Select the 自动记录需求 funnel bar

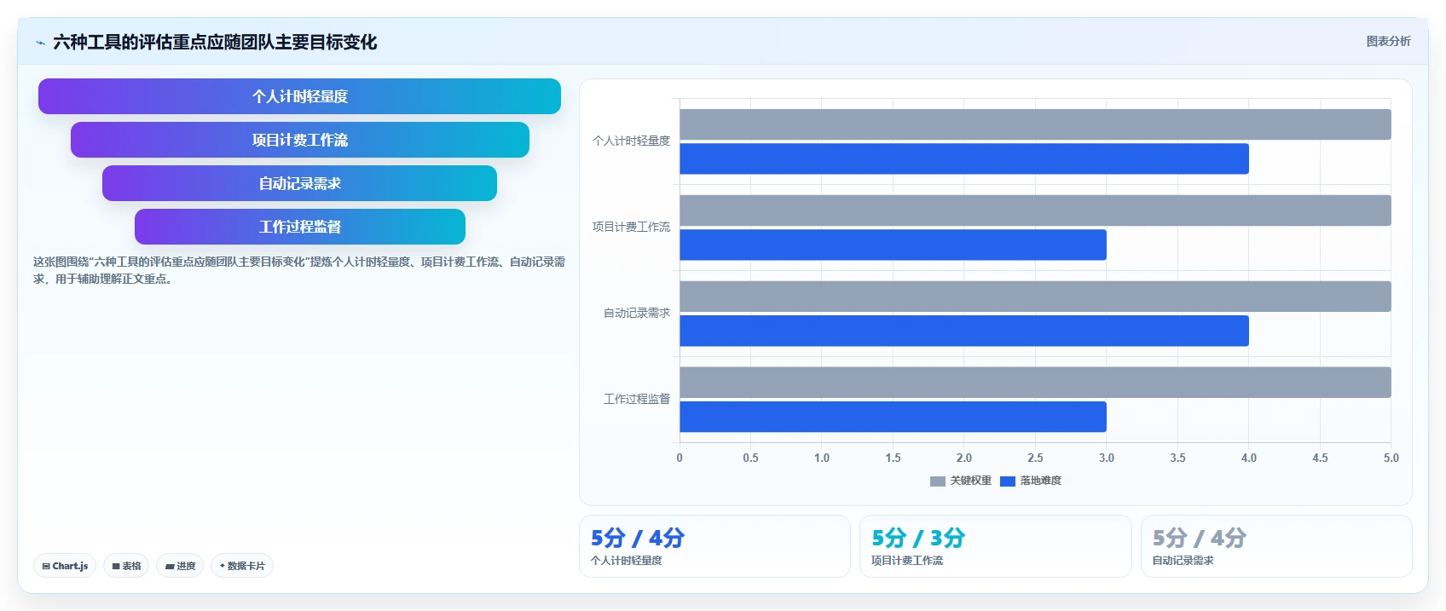tap(299, 183)
